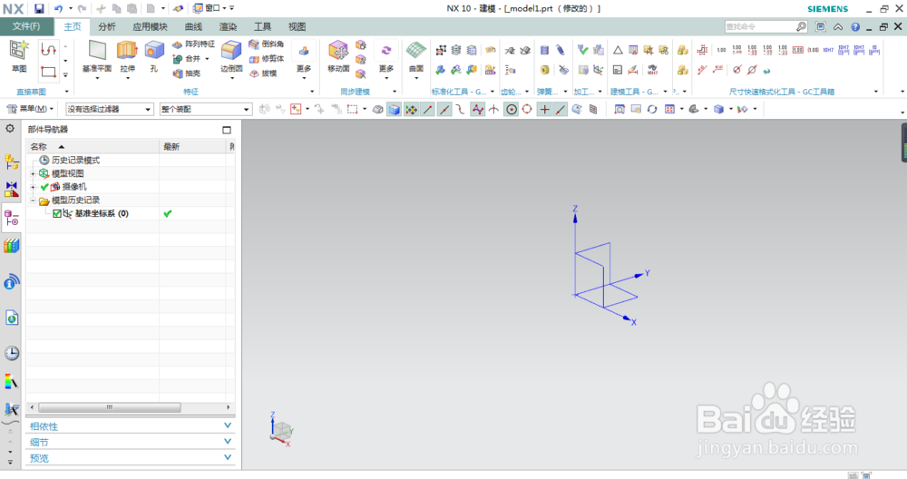Sort by the 名称 column header
This screenshot has height=479, width=907.
[x=93, y=147]
